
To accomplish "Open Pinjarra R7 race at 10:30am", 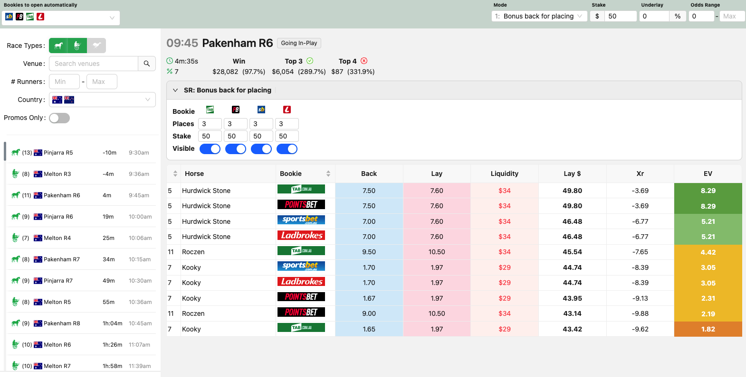I will [x=82, y=281].
